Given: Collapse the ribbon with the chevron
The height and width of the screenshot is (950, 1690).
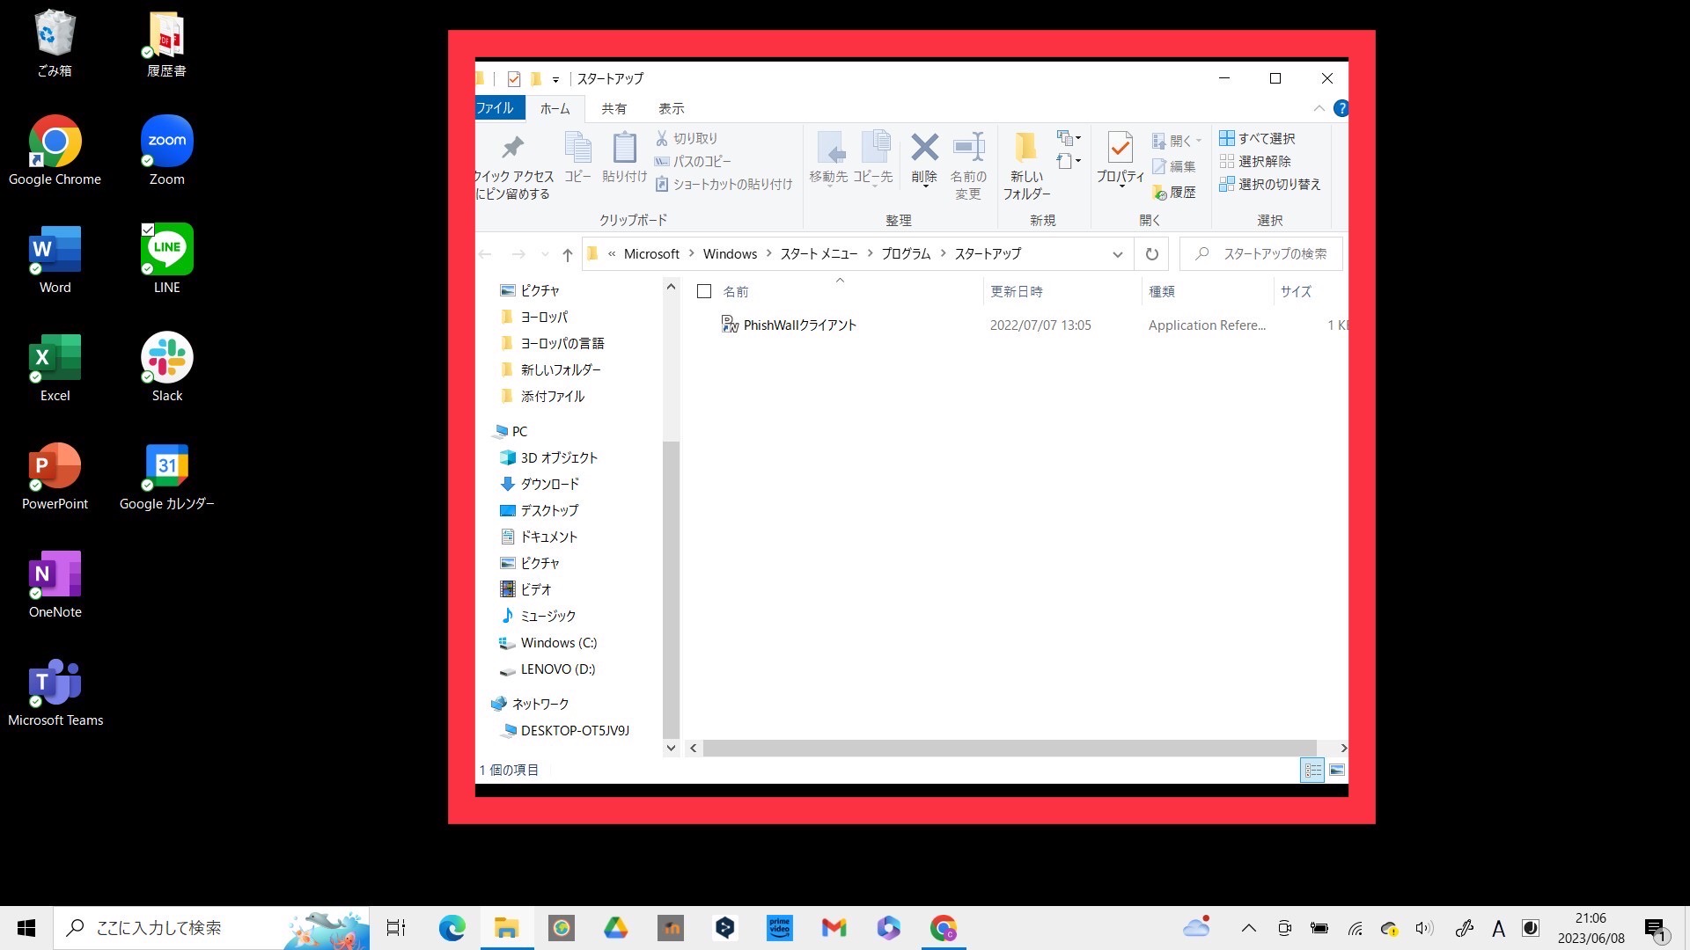Looking at the screenshot, I should [1319, 108].
